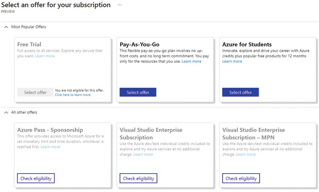Collapse the Most Popular Offers section

[x=6, y=27]
